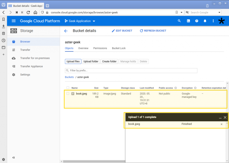This screenshot has height=163, width=229.
Task: Minimize the upload status panel
Action: click(220, 117)
